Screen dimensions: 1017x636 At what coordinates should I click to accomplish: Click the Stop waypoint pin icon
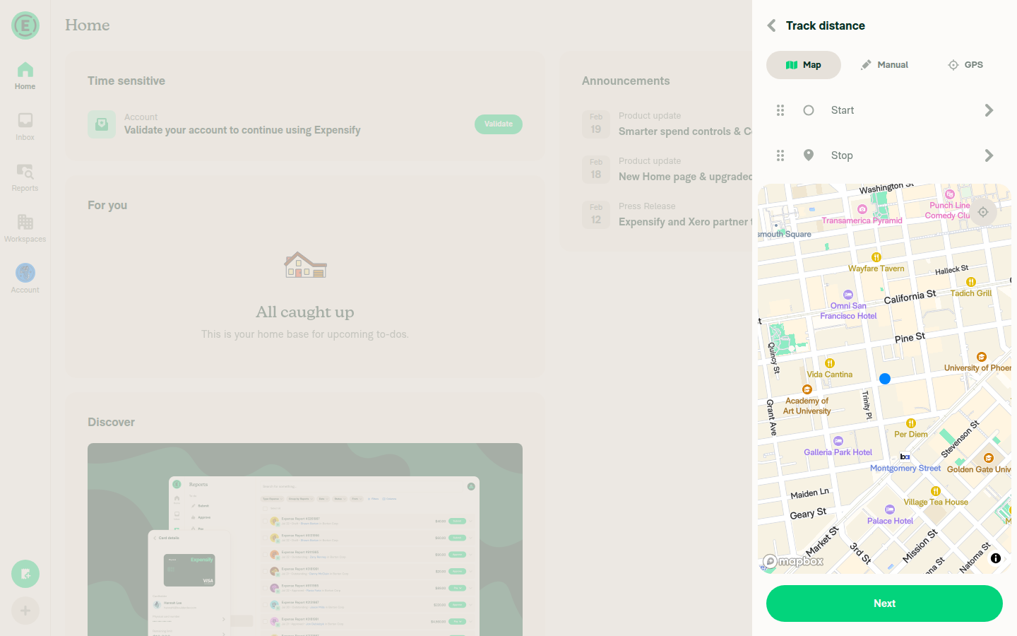[809, 155]
